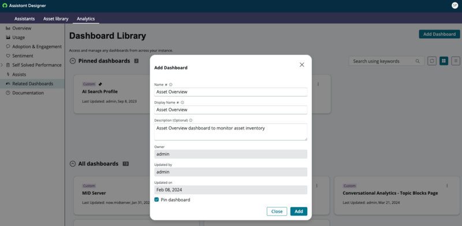
Task: Click the Self Solved Performance clipboard icon
Action: pos(8,65)
